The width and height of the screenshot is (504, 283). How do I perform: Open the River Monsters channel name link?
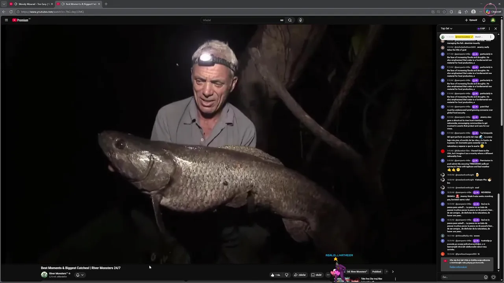click(58, 273)
